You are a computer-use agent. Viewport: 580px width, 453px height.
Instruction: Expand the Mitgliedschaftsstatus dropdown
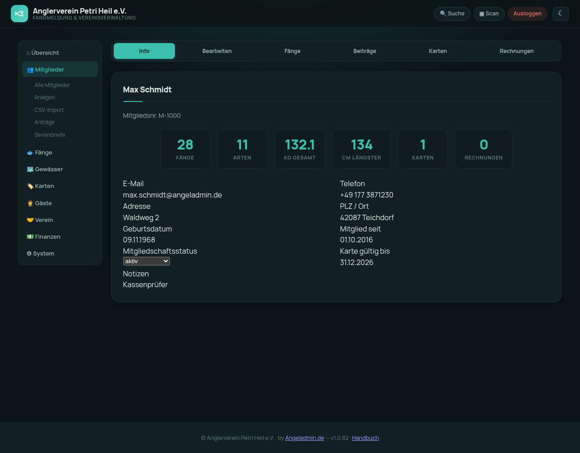pyautogui.click(x=146, y=261)
